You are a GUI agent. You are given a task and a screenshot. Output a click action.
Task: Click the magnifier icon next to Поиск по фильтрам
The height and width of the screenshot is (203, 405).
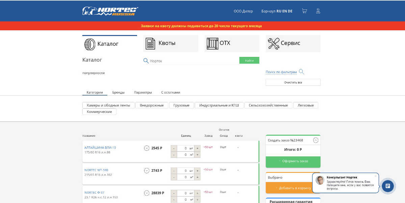[301, 72]
